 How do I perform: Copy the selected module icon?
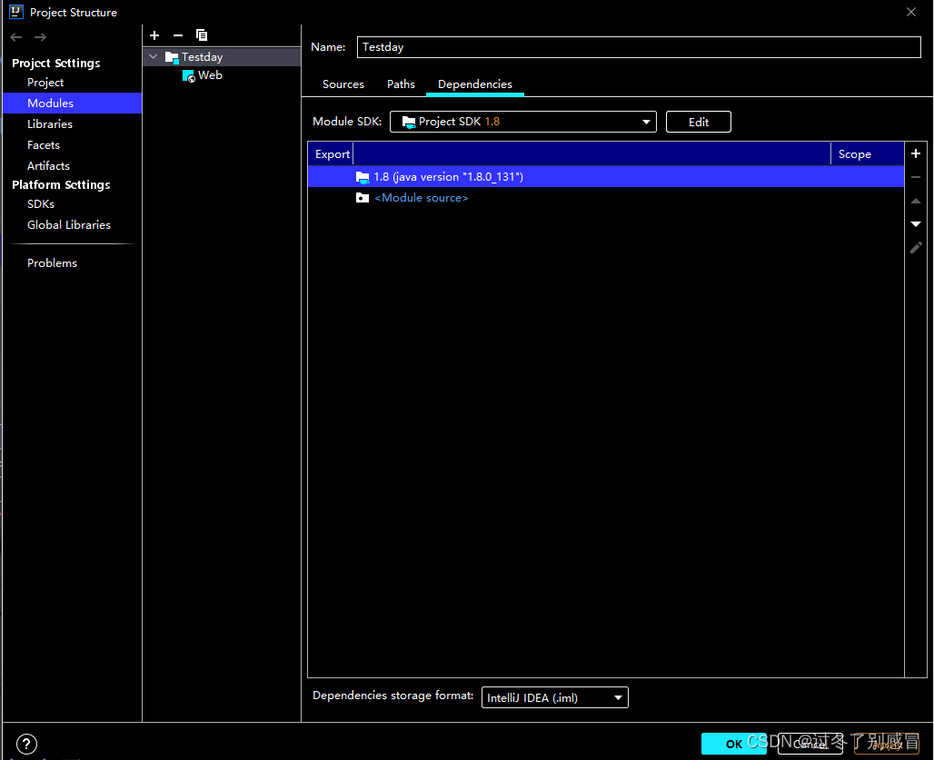coord(202,35)
